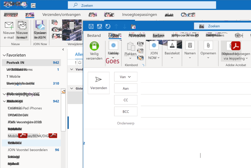Click the green padlock Veilig verzenden icon
The image size is (251, 168).
click(x=94, y=46)
